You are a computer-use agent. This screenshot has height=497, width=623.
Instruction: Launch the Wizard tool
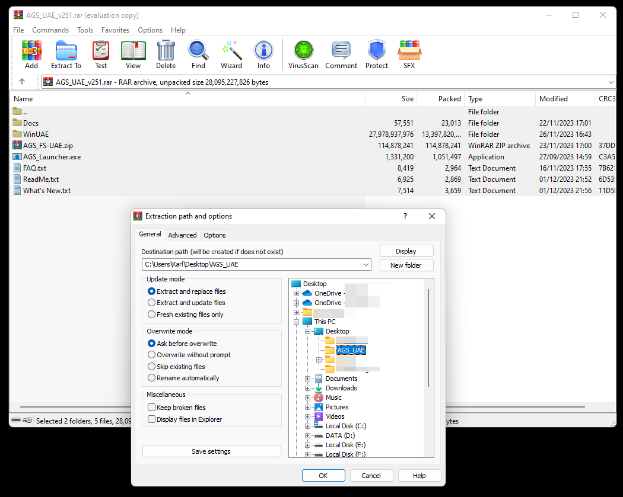pyautogui.click(x=231, y=54)
